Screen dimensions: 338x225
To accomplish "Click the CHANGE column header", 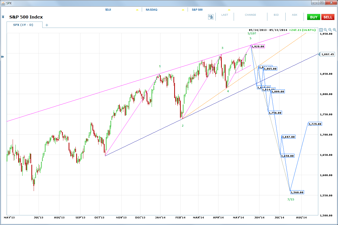I will [x=250, y=15].
